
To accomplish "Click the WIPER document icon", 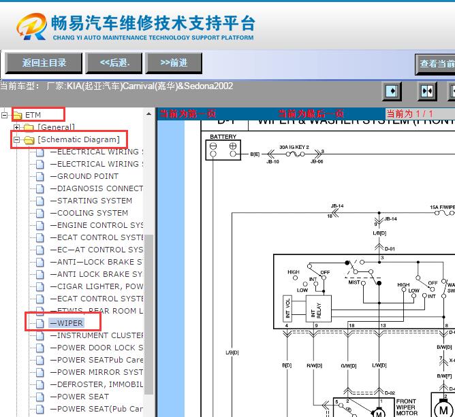I will [40, 323].
